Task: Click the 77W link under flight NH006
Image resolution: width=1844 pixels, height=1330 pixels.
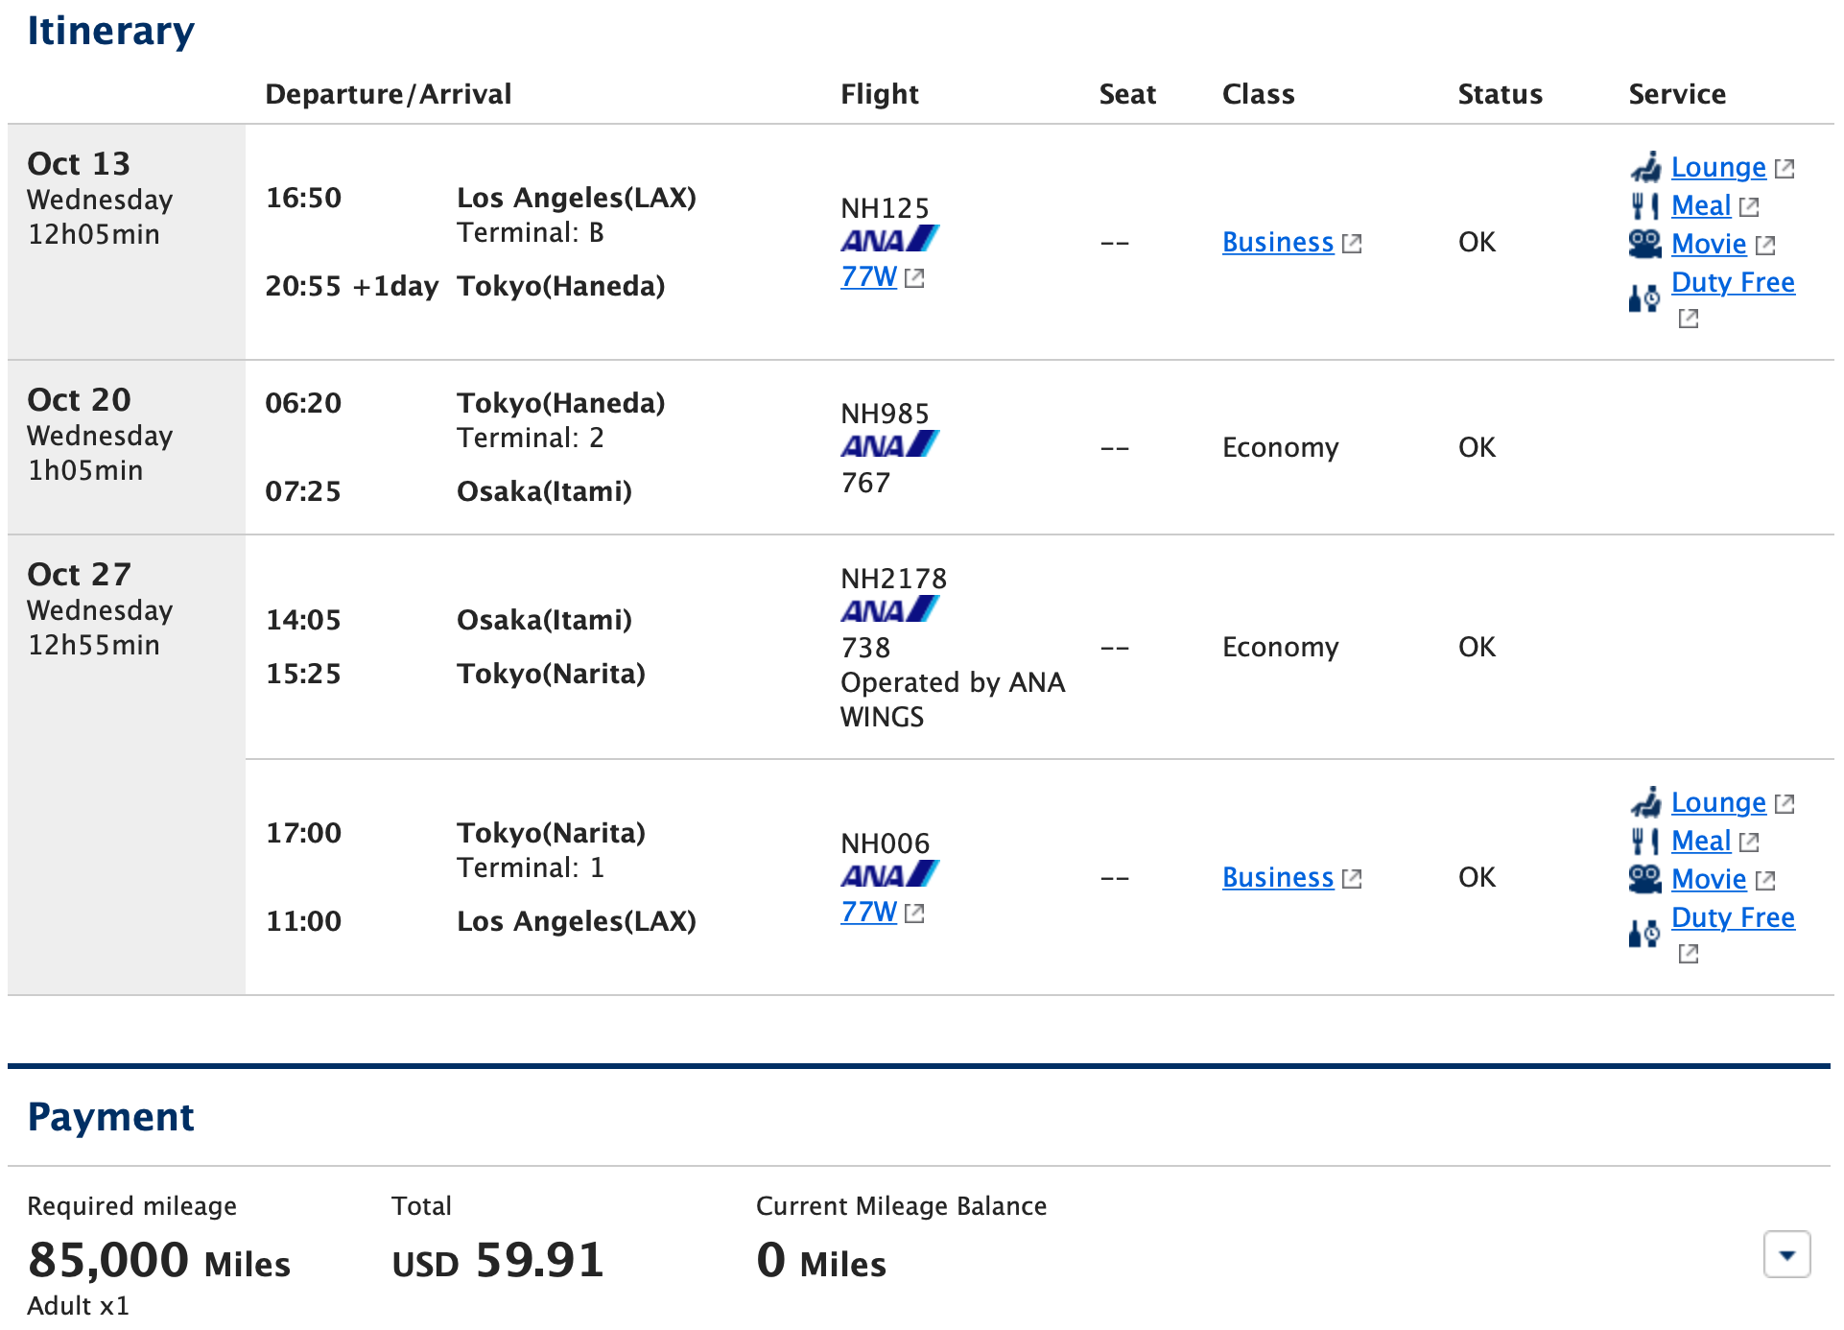Action: [866, 913]
